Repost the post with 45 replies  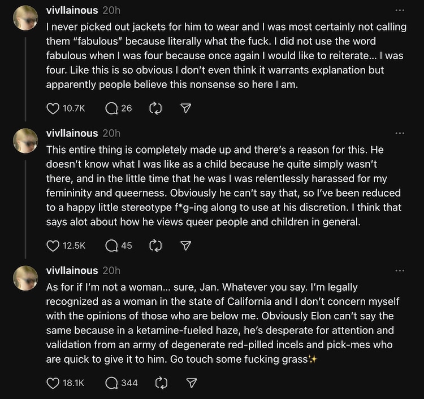click(x=155, y=245)
